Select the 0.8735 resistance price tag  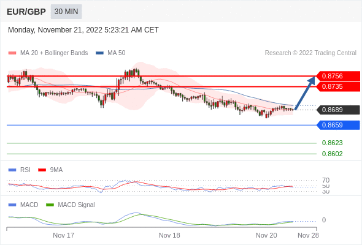[x=338, y=86]
